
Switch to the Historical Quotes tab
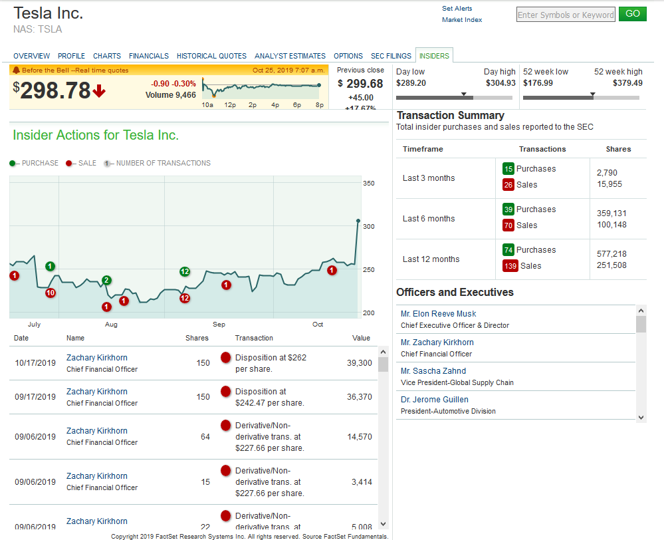pyautogui.click(x=211, y=56)
